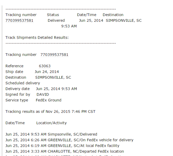Click the 'Track Shipments Detailed Results:' heading

point(37,38)
